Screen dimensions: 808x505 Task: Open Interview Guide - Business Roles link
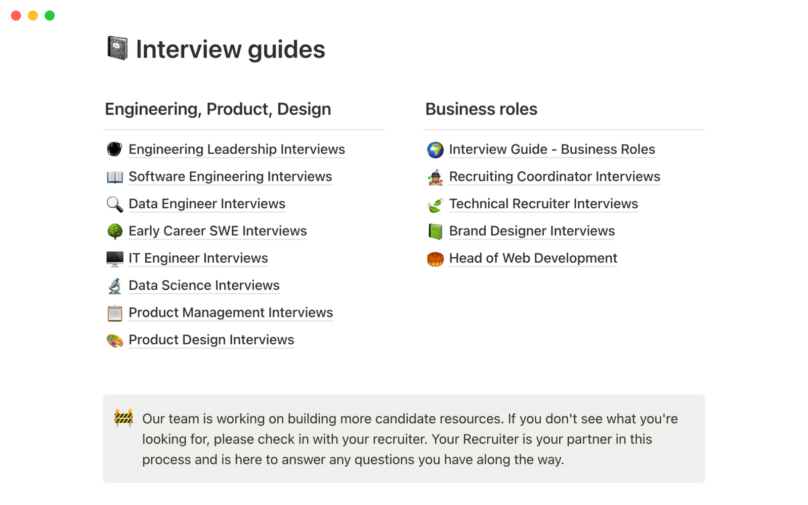[x=552, y=149]
